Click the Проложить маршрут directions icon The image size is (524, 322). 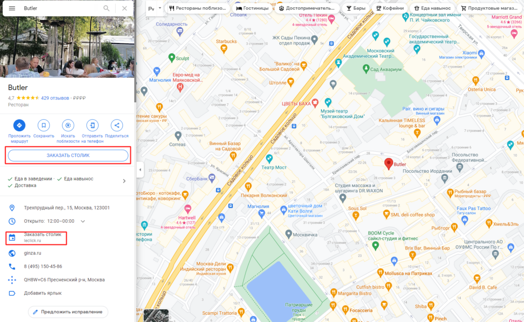pos(19,125)
